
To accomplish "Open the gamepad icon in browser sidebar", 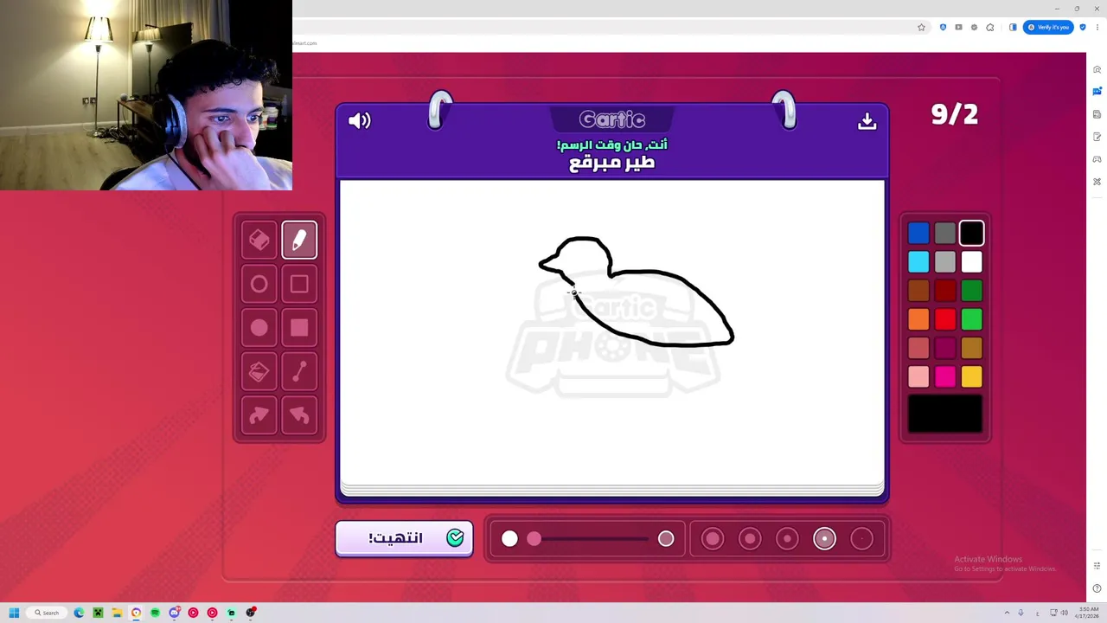I will pyautogui.click(x=1097, y=159).
